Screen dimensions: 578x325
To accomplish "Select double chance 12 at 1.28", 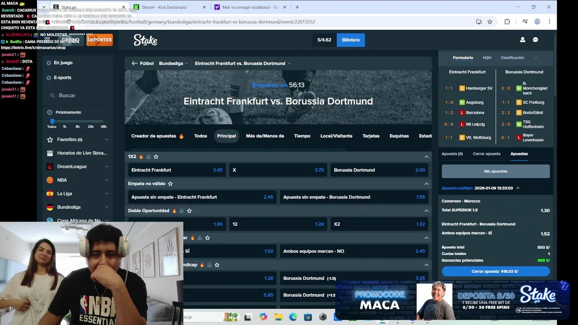I will pos(278,224).
